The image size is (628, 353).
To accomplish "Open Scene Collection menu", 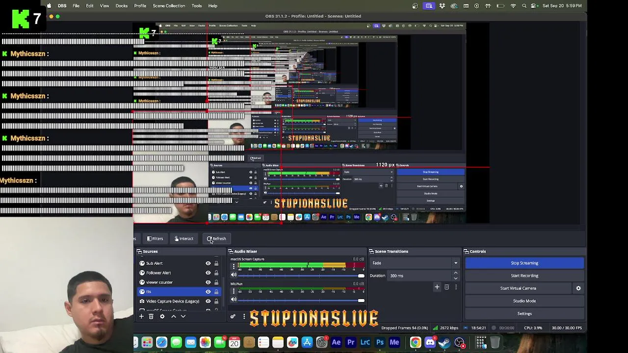I will [169, 6].
